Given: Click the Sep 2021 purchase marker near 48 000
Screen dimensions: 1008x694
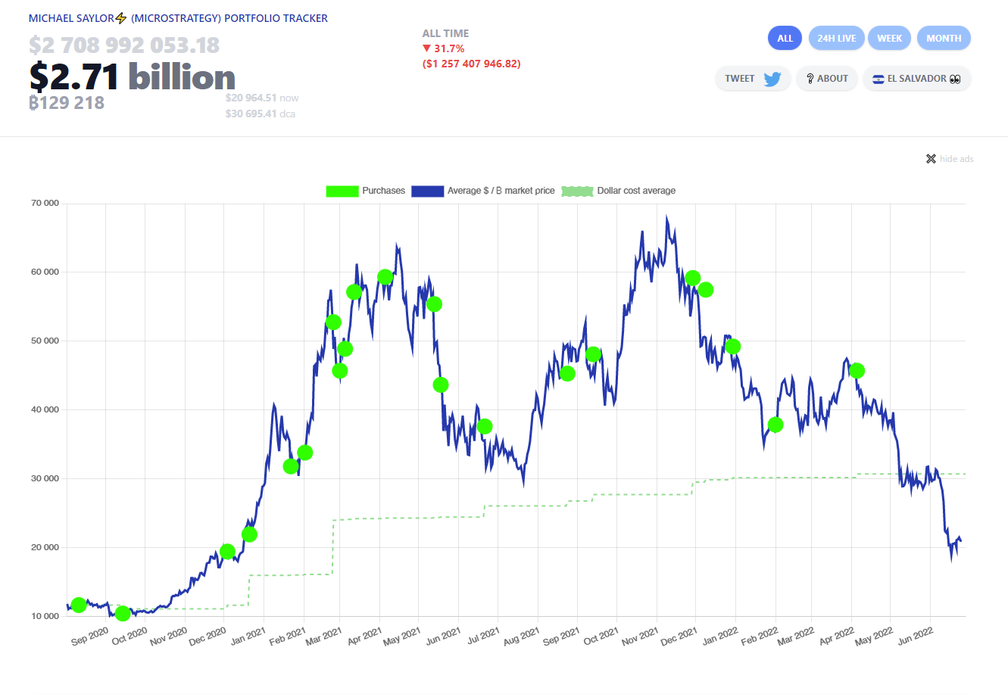Looking at the screenshot, I should point(593,354).
